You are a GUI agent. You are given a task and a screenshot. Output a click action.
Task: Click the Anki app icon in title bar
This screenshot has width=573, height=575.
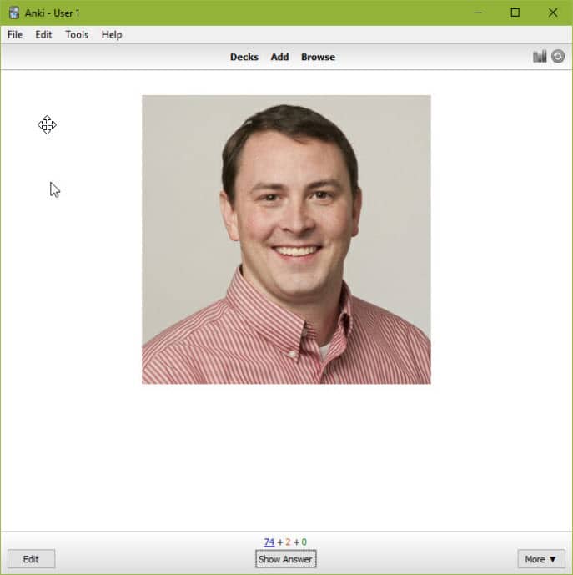click(14, 13)
